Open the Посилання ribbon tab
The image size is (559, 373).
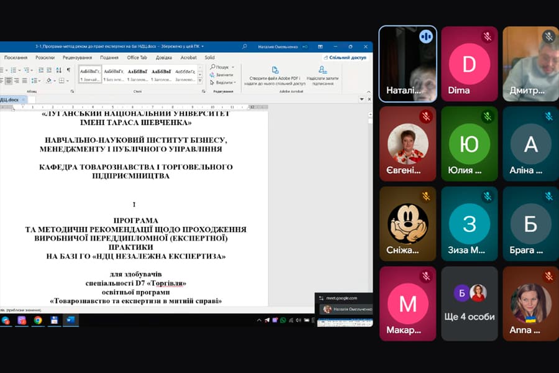click(16, 57)
